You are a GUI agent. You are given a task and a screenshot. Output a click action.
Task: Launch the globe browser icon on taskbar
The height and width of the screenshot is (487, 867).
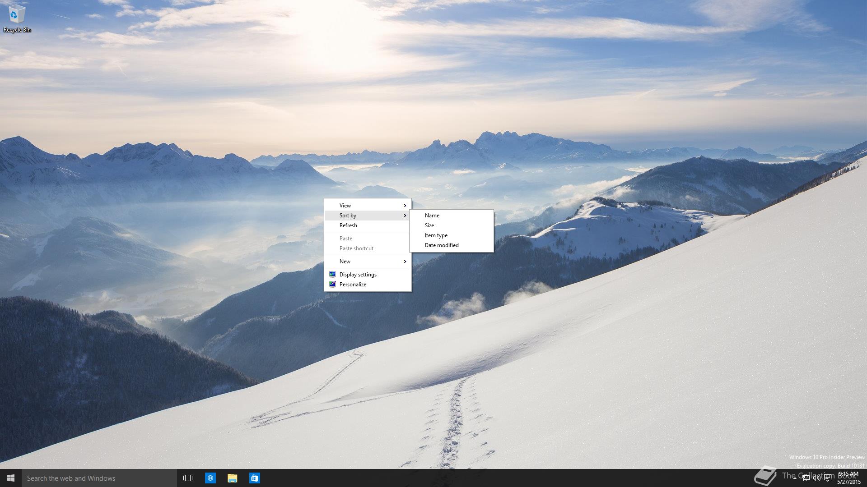pyautogui.click(x=210, y=478)
